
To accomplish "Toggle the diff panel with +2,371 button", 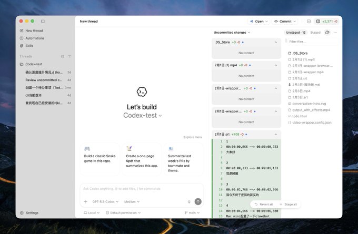I will click(x=326, y=22).
